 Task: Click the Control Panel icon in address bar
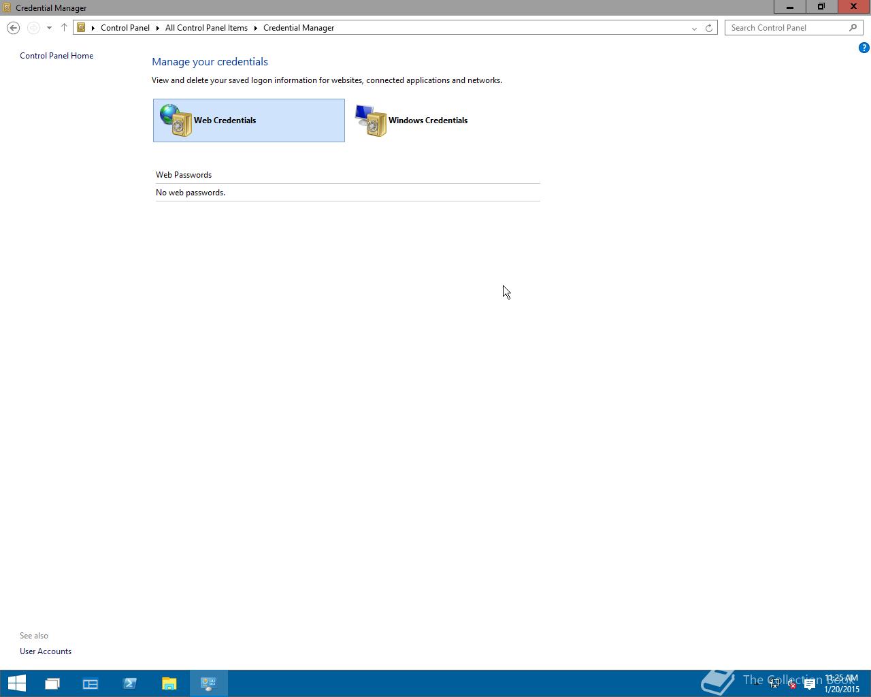coord(81,28)
